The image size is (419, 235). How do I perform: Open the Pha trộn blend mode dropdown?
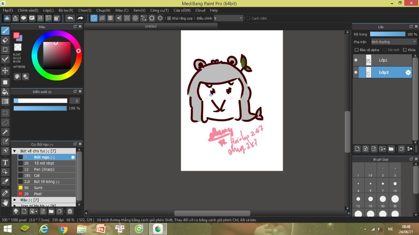394,42
